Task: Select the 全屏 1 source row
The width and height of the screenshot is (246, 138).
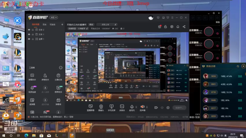Action: coord(45,39)
